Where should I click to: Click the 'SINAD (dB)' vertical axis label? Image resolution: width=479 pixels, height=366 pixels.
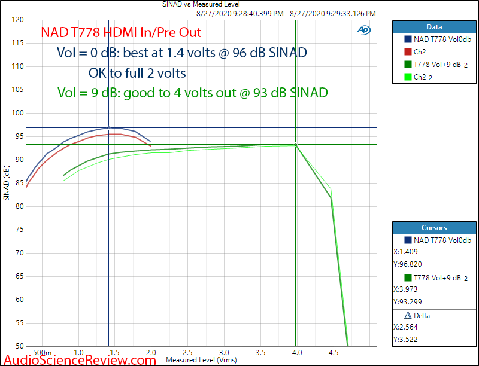[7, 183]
